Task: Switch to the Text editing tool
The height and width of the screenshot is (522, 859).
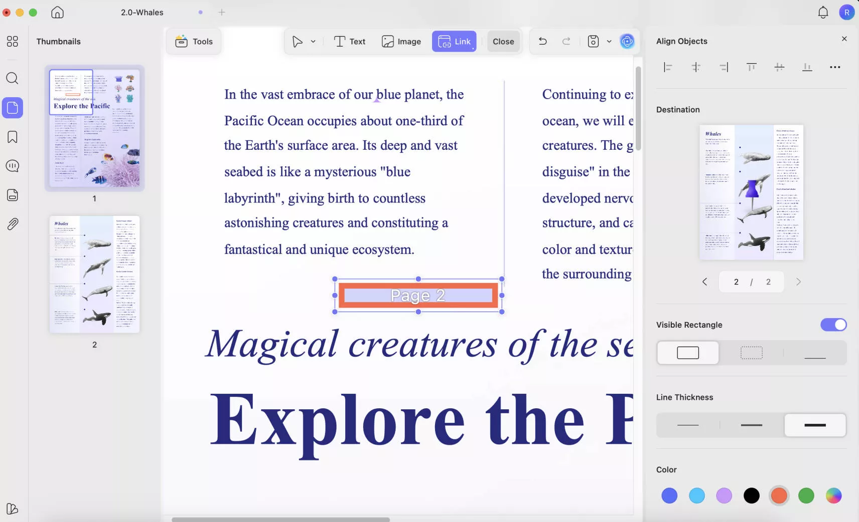Action: (350, 42)
